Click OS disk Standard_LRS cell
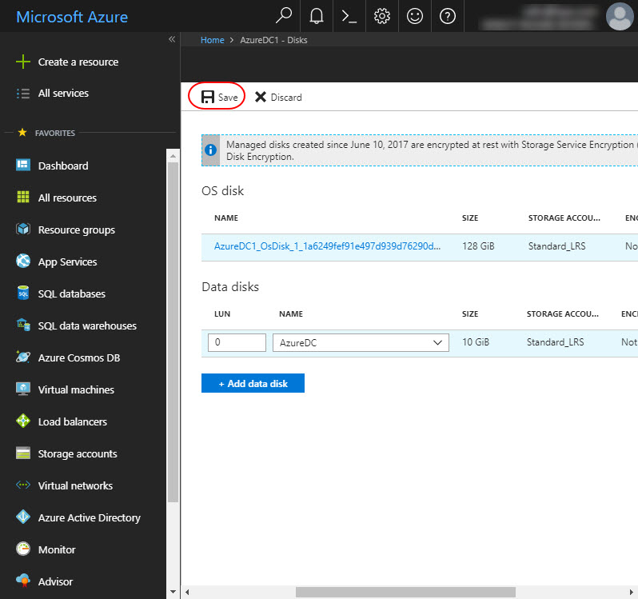Viewport: 638px width, 599px height. pos(556,246)
